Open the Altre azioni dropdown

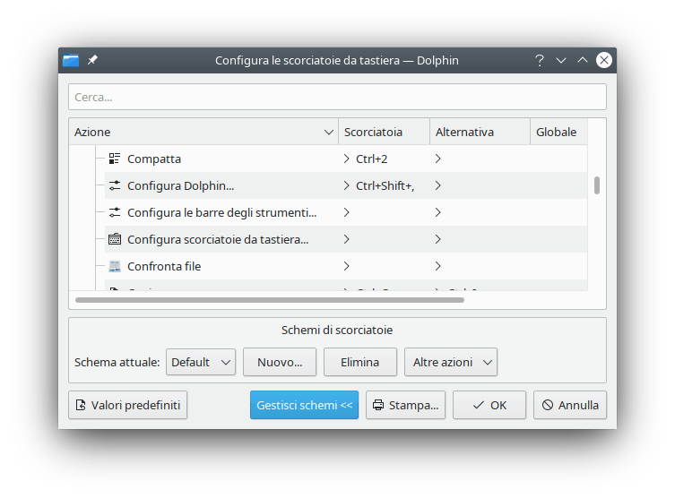[450, 362]
